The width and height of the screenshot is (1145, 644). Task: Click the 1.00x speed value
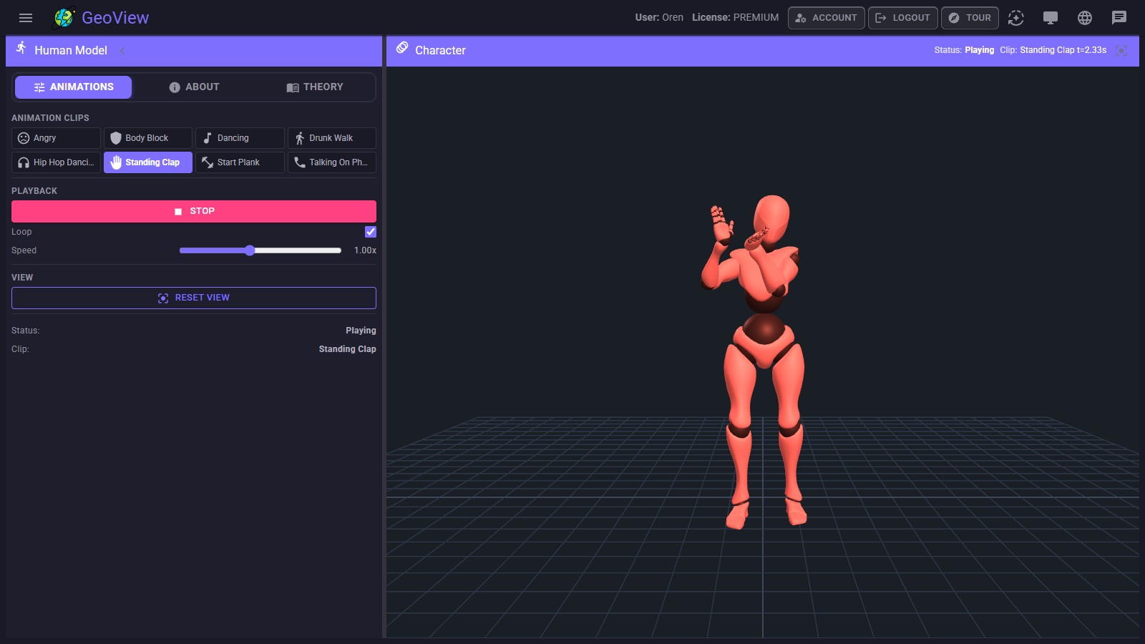[x=365, y=250]
